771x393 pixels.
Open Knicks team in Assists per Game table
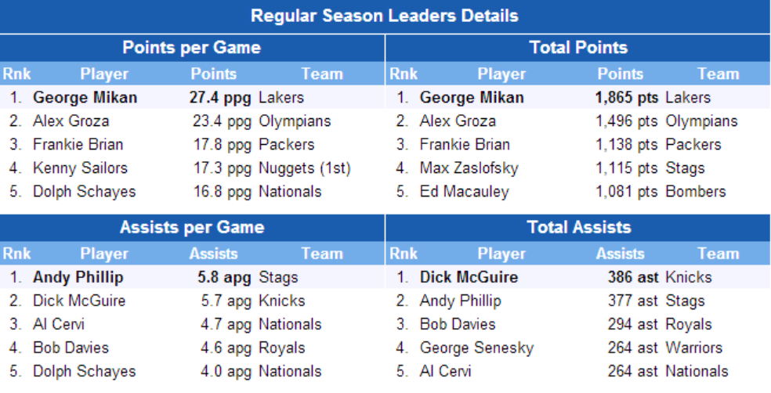(x=281, y=301)
